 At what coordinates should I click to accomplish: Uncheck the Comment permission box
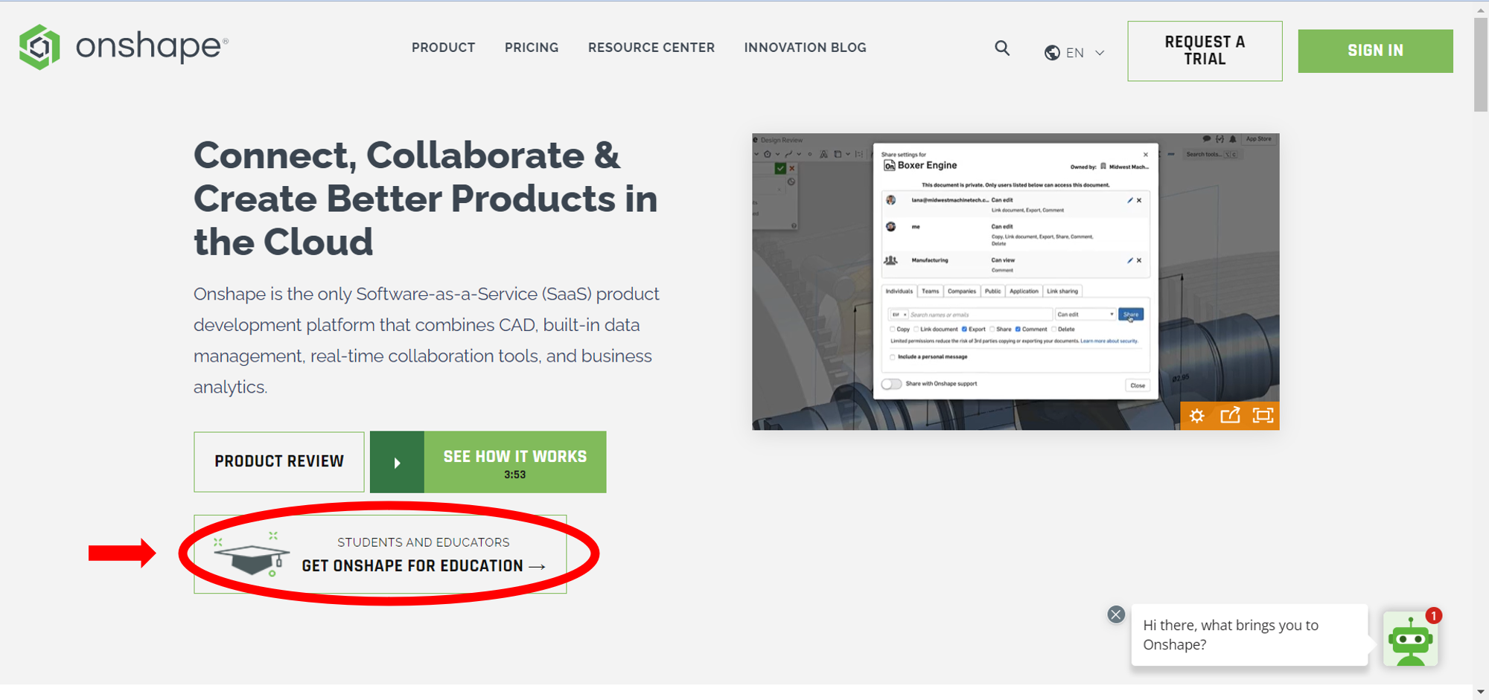coord(1018,329)
